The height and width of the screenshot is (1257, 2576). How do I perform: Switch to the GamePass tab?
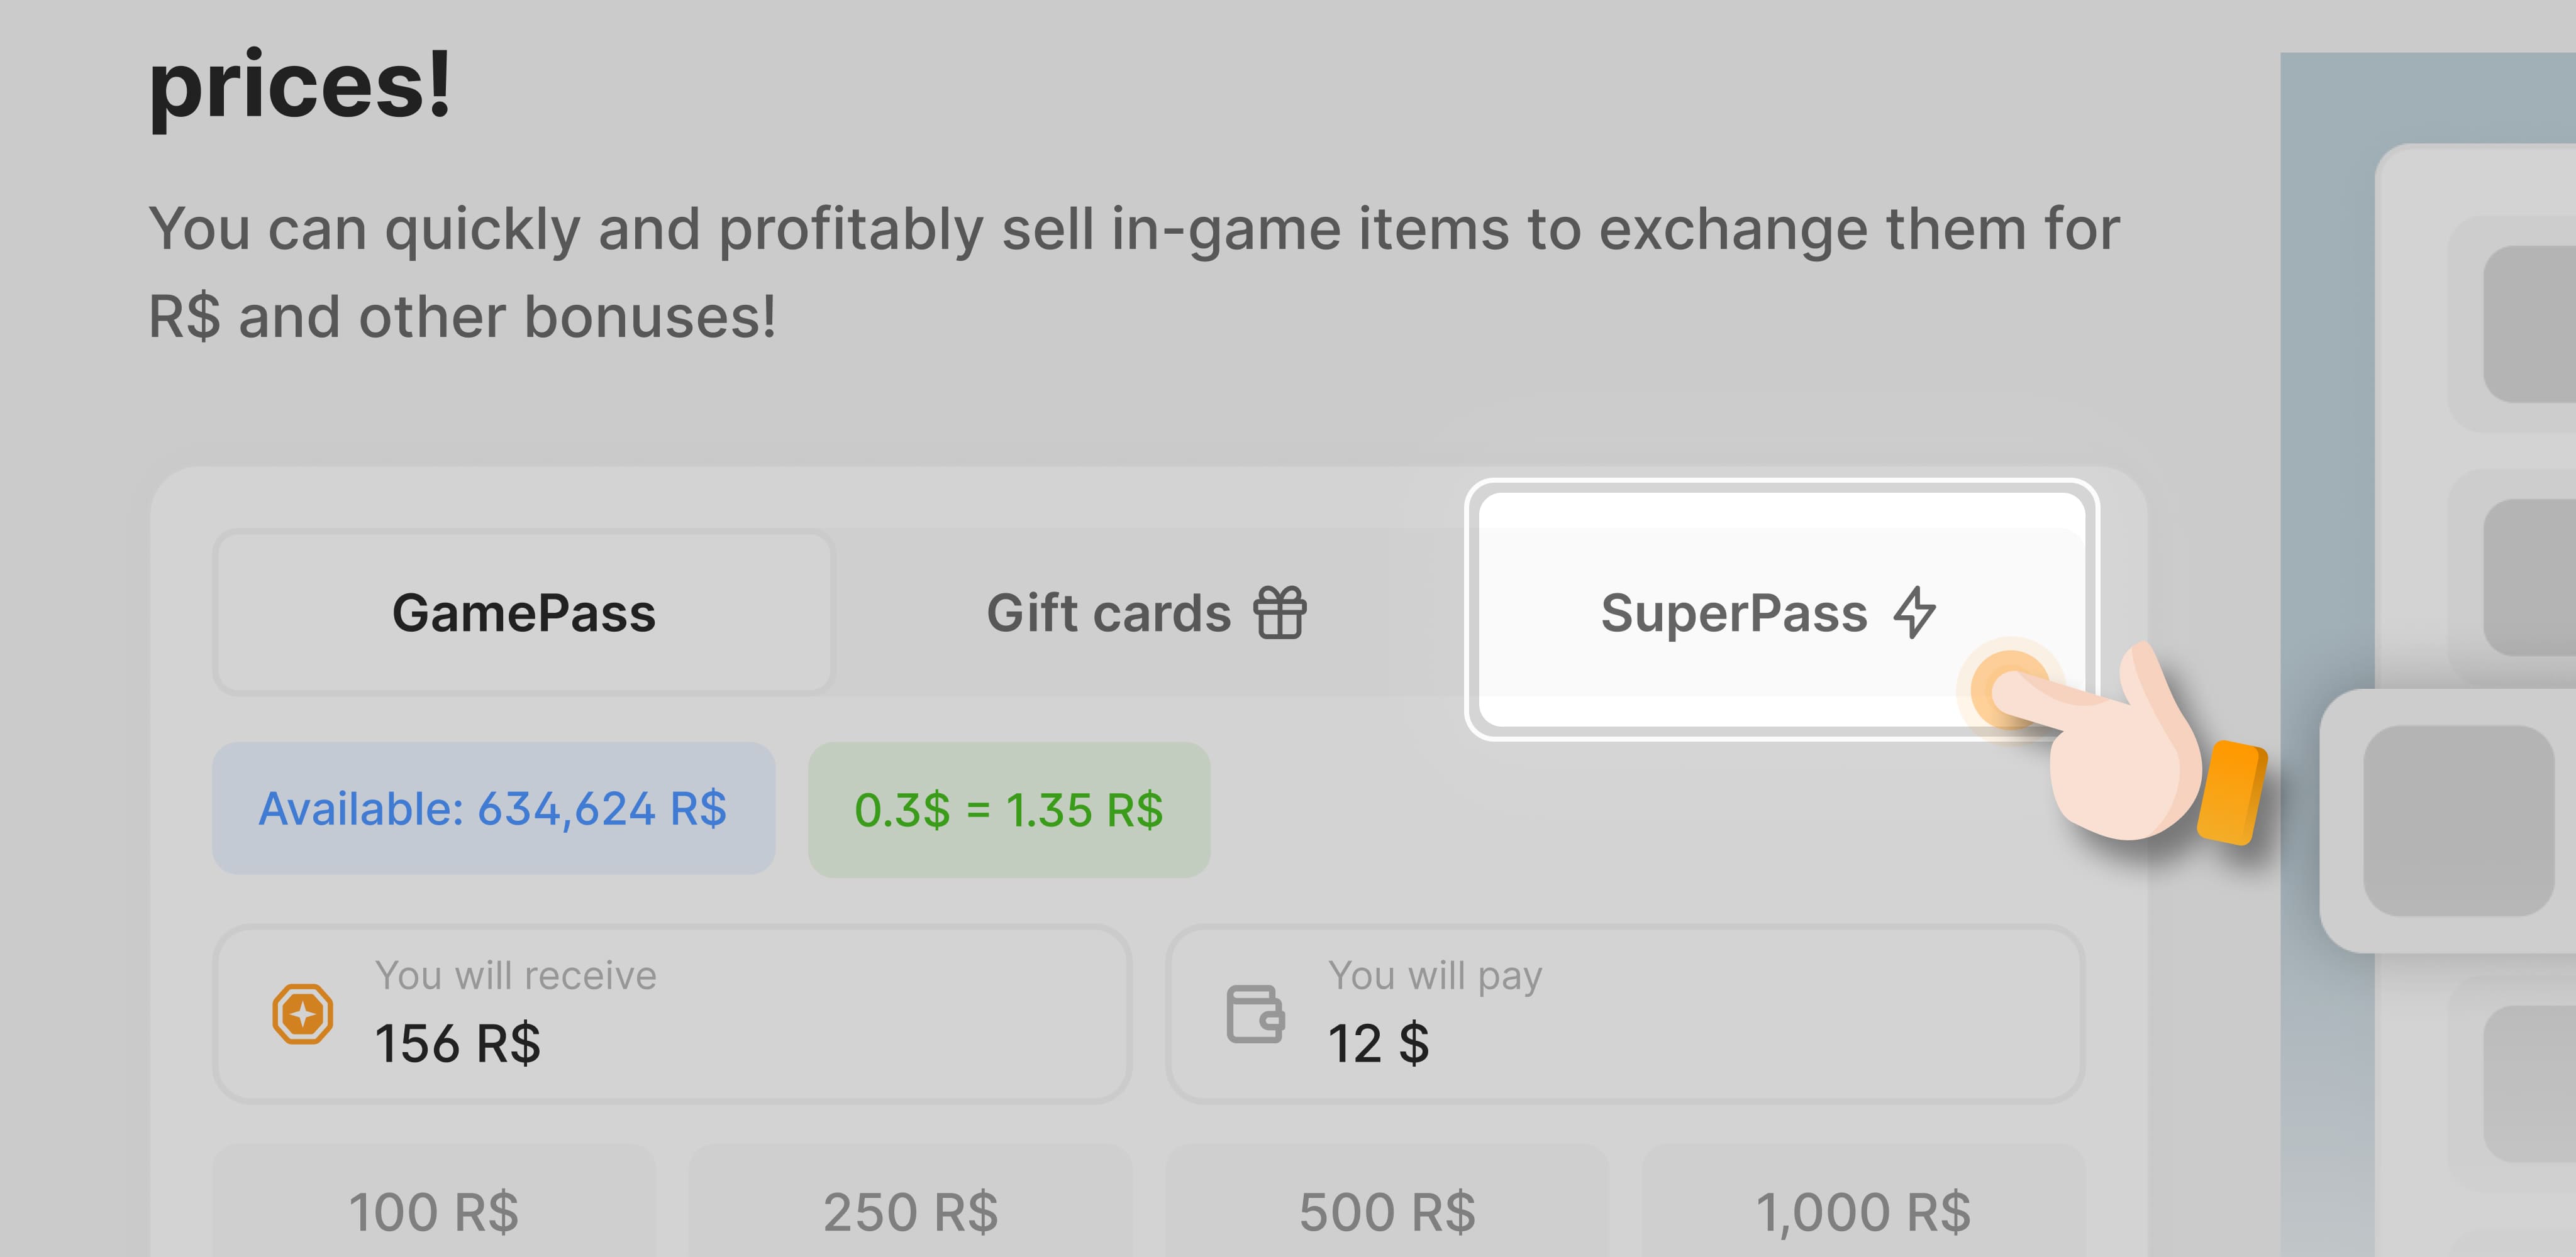[x=523, y=613]
